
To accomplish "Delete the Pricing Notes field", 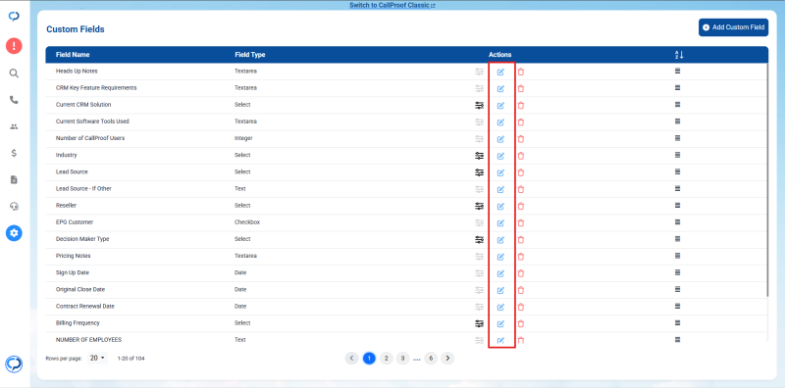I will pyautogui.click(x=521, y=257).
